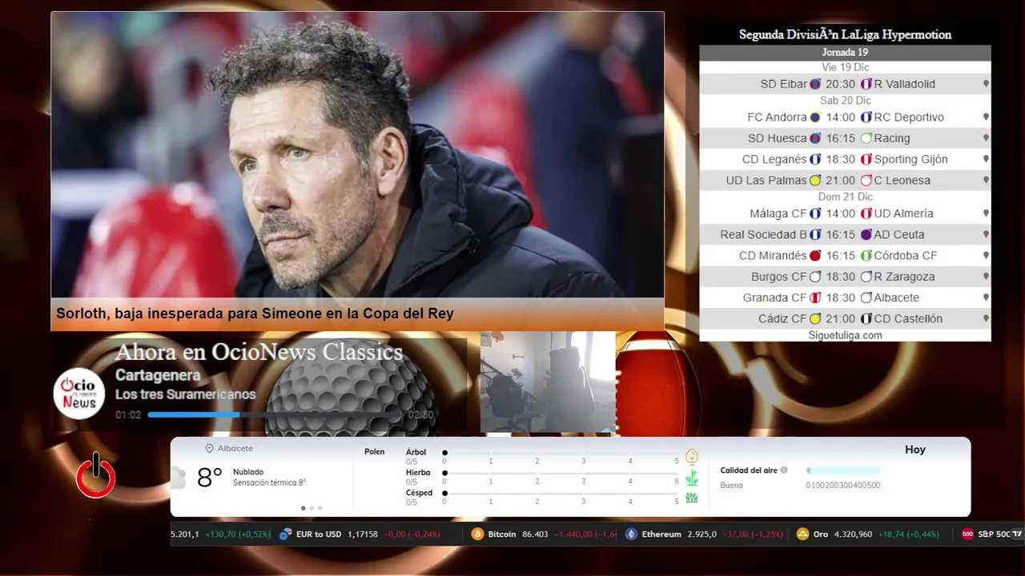Click the grass blade Hierba pollen icon
Image resolution: width=1025 pixels, height=576 pixels.
[x=692, y=478]
